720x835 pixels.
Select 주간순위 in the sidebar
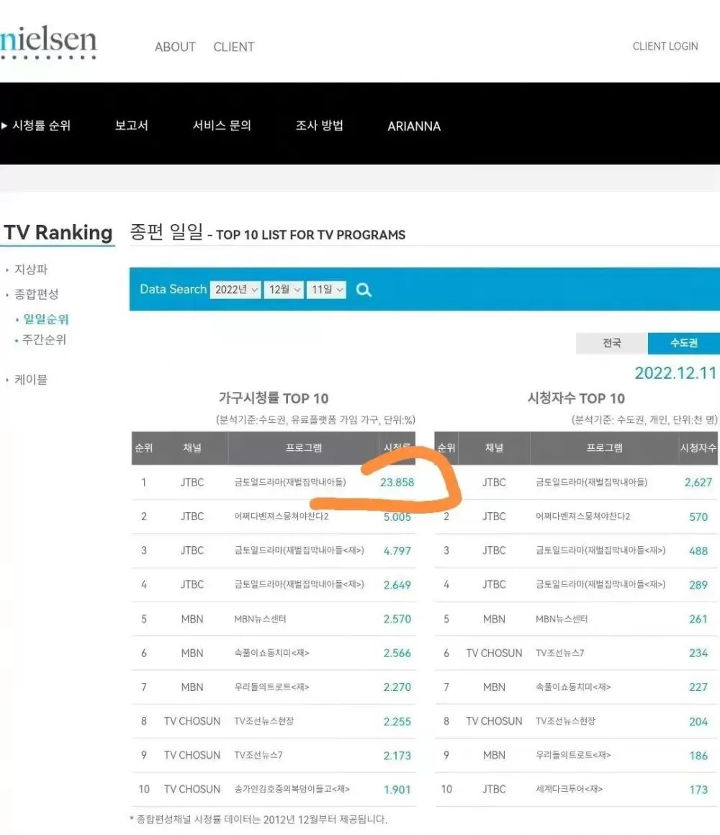[44, 340]
